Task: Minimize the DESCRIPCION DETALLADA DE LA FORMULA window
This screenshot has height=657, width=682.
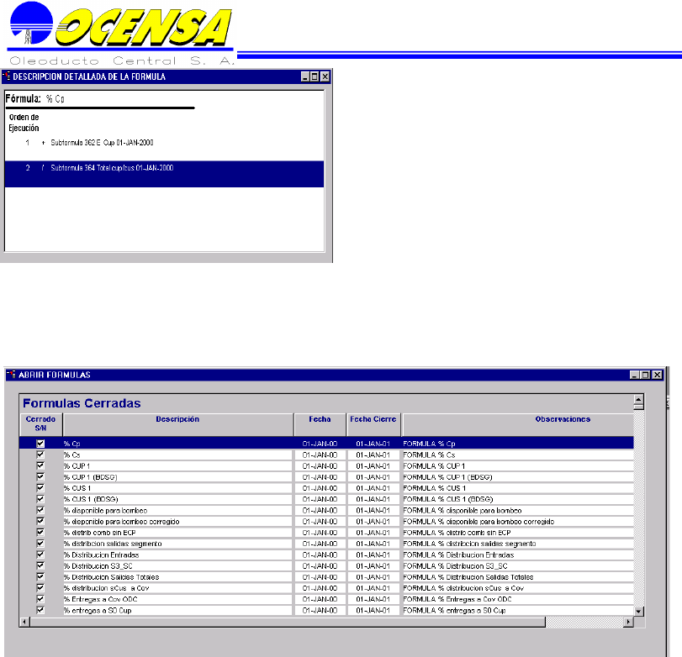Action: click(305, 77)
